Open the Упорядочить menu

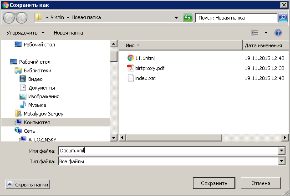coord(25,33)
